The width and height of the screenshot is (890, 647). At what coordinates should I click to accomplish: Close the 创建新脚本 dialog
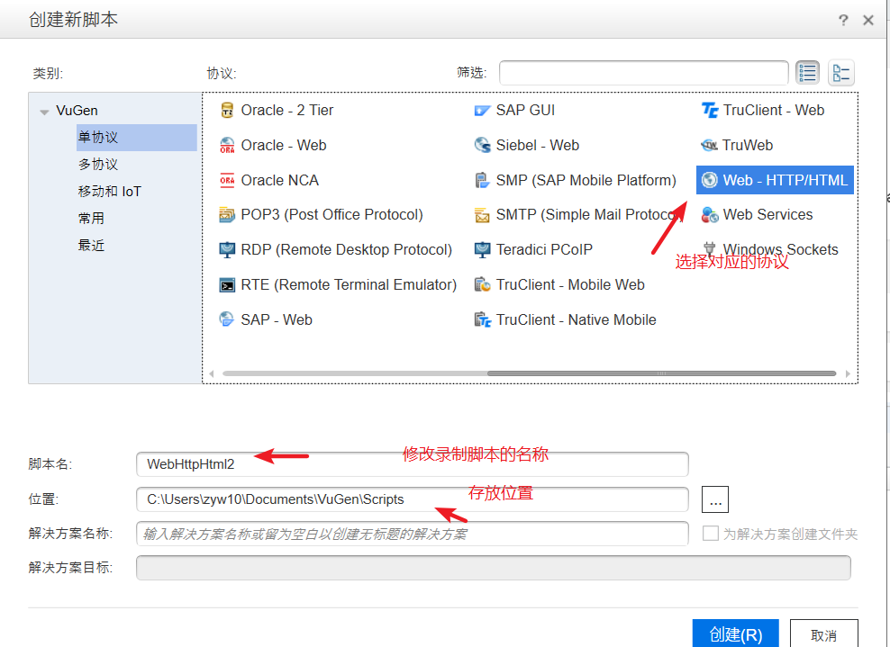(867, 21)
